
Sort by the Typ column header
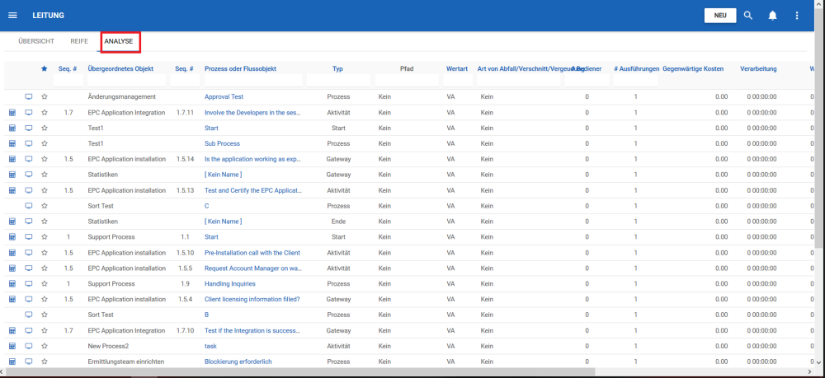pyautogui.click(x=337, y=68)
